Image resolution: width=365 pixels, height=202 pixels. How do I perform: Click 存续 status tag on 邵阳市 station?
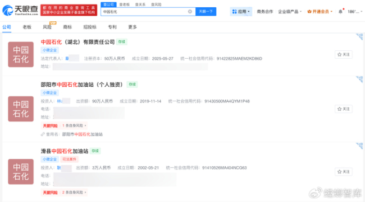[x=132, y=84]
